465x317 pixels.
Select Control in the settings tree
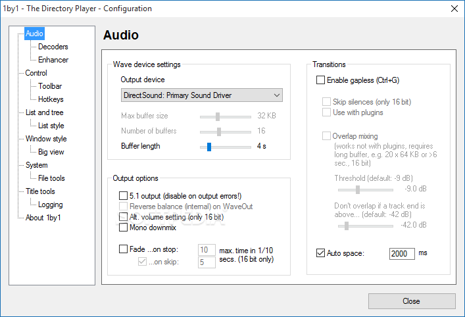pyautogui.click(x=36, y=73)
